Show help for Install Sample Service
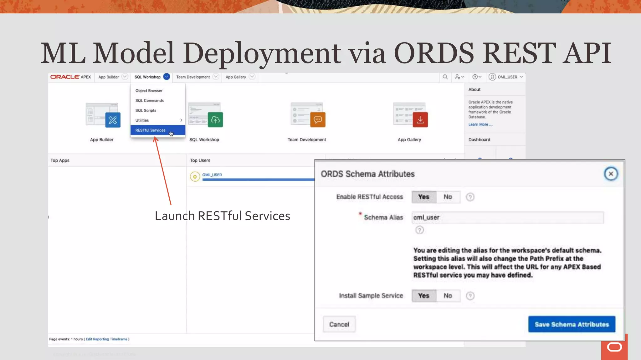Image resolution: width=641 pixels, height=360 pixels. click(470, 296)
